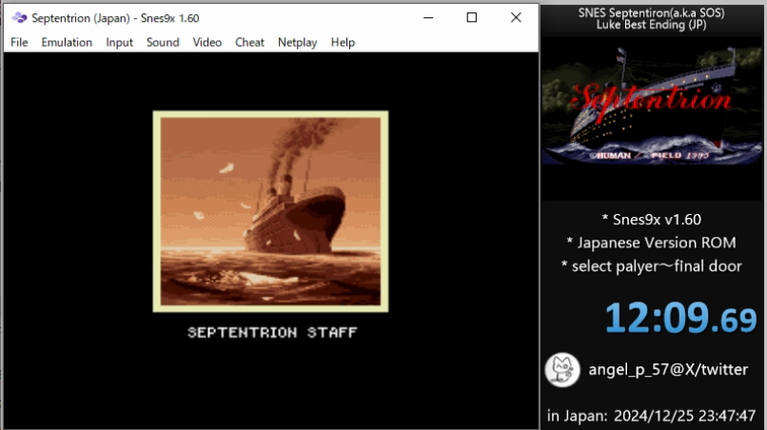Click the '* Japanese Version ROM' line
This screenshot has width=767, height=430.
coord(651,243)
